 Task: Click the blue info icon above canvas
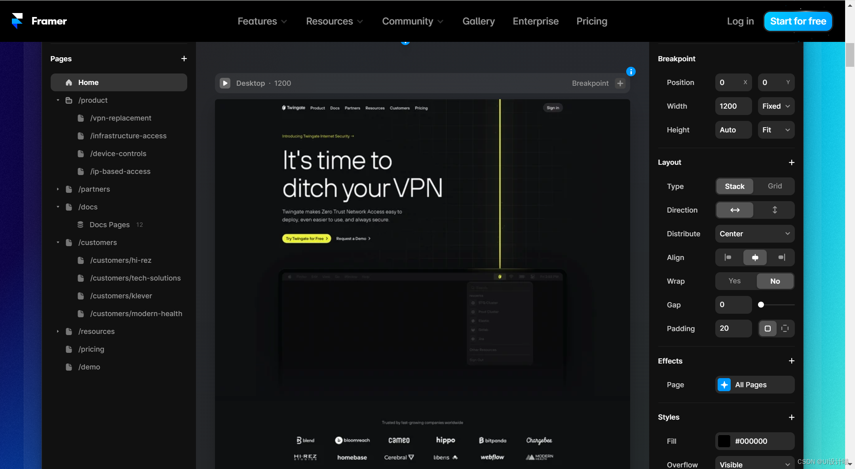click(x=631, y=72)
